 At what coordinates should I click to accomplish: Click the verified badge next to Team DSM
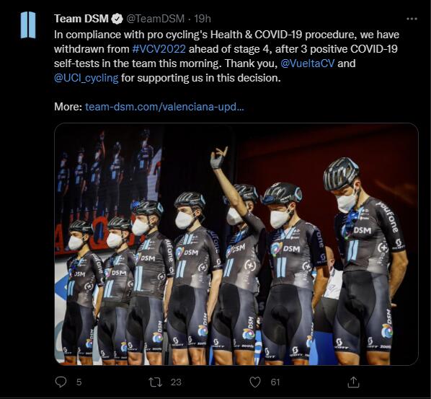117,19
